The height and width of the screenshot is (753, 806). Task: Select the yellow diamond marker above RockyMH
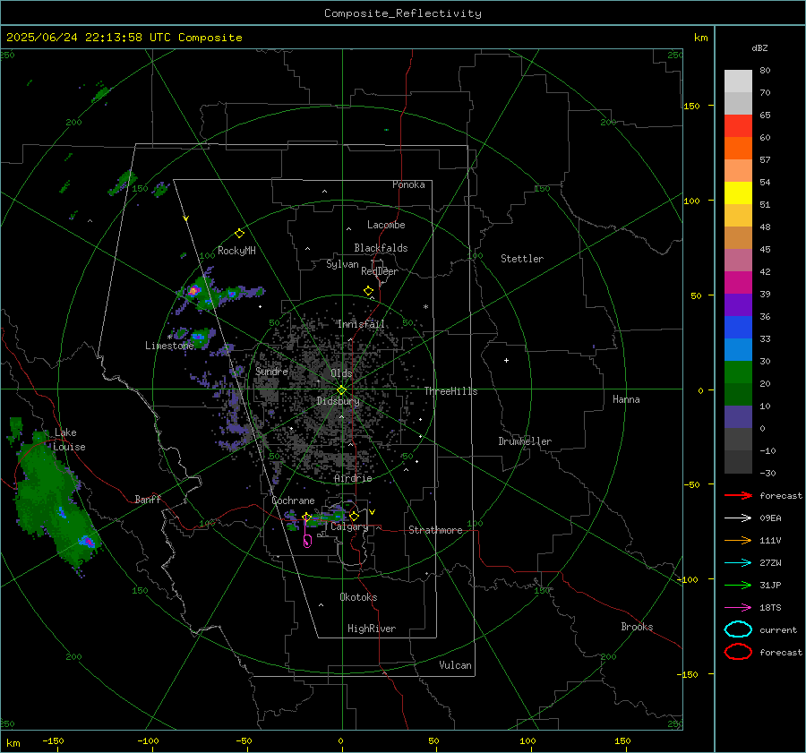coord(239,234)
